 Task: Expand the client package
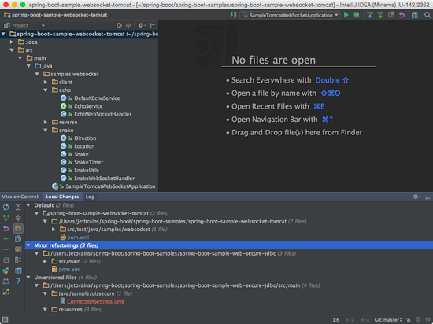coord(46,82)
